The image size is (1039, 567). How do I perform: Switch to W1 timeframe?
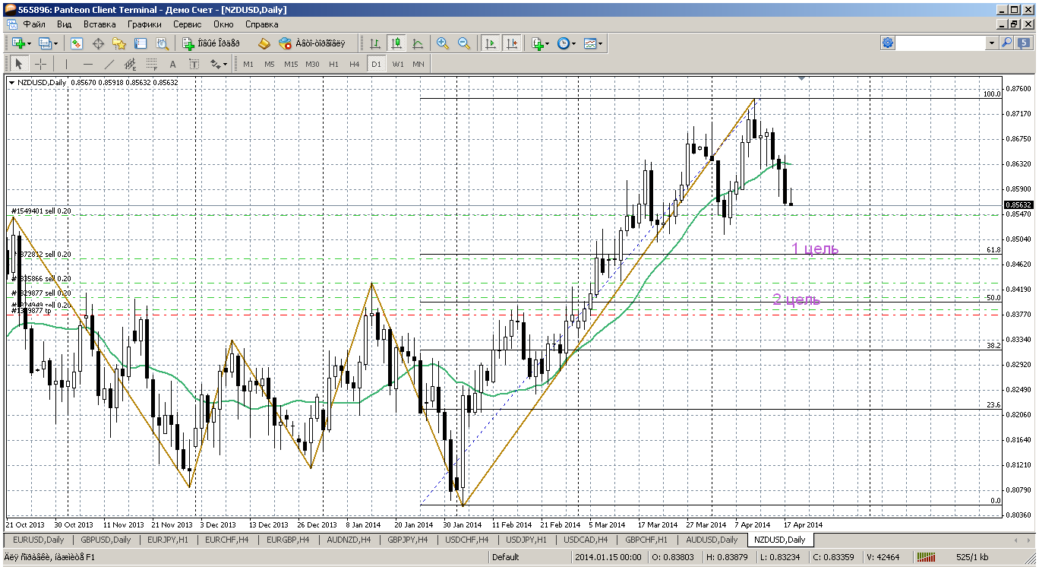pyautogui.click(x=398, y=65)
